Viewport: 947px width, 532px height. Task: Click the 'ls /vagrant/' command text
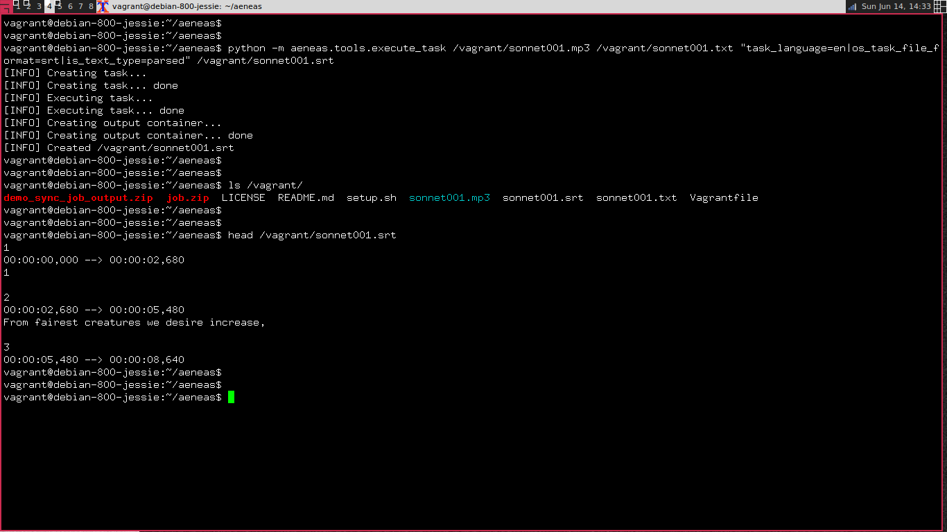266,185
